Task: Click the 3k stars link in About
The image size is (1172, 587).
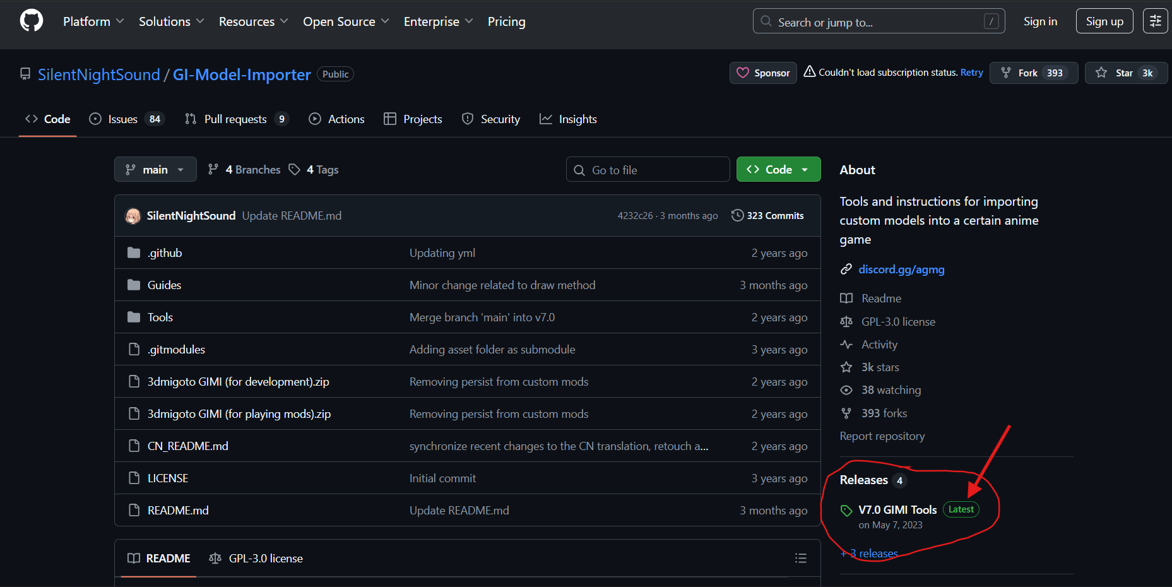Action: [880, 367]
